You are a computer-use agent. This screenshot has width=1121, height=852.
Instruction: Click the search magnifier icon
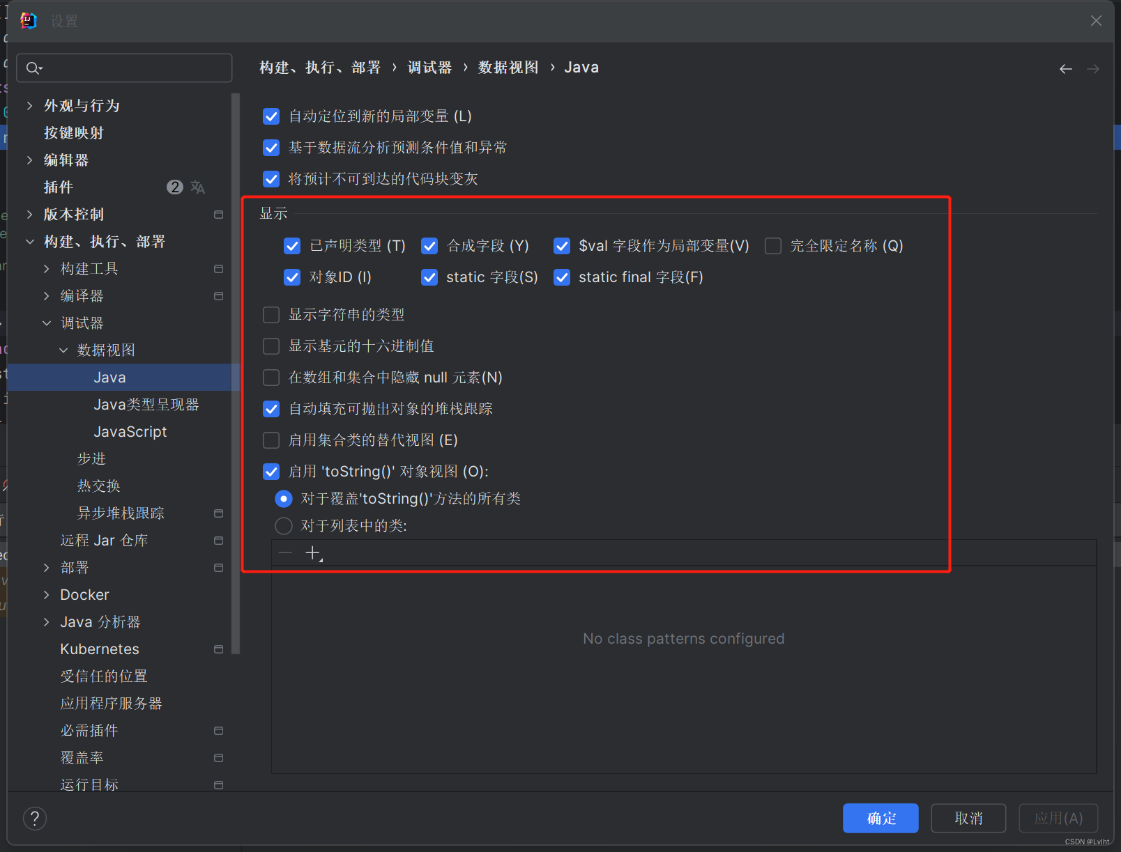(33, 68)
